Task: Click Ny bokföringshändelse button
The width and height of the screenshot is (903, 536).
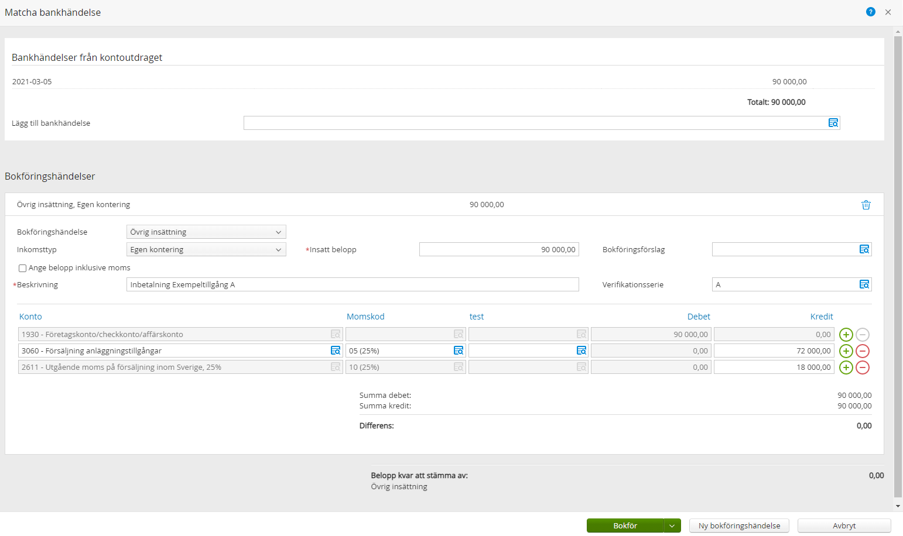Action: [x=739, y=525]
